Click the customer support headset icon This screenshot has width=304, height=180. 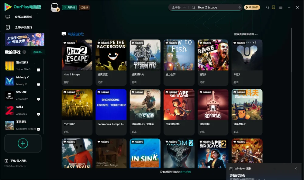click(x=268, y=7)
